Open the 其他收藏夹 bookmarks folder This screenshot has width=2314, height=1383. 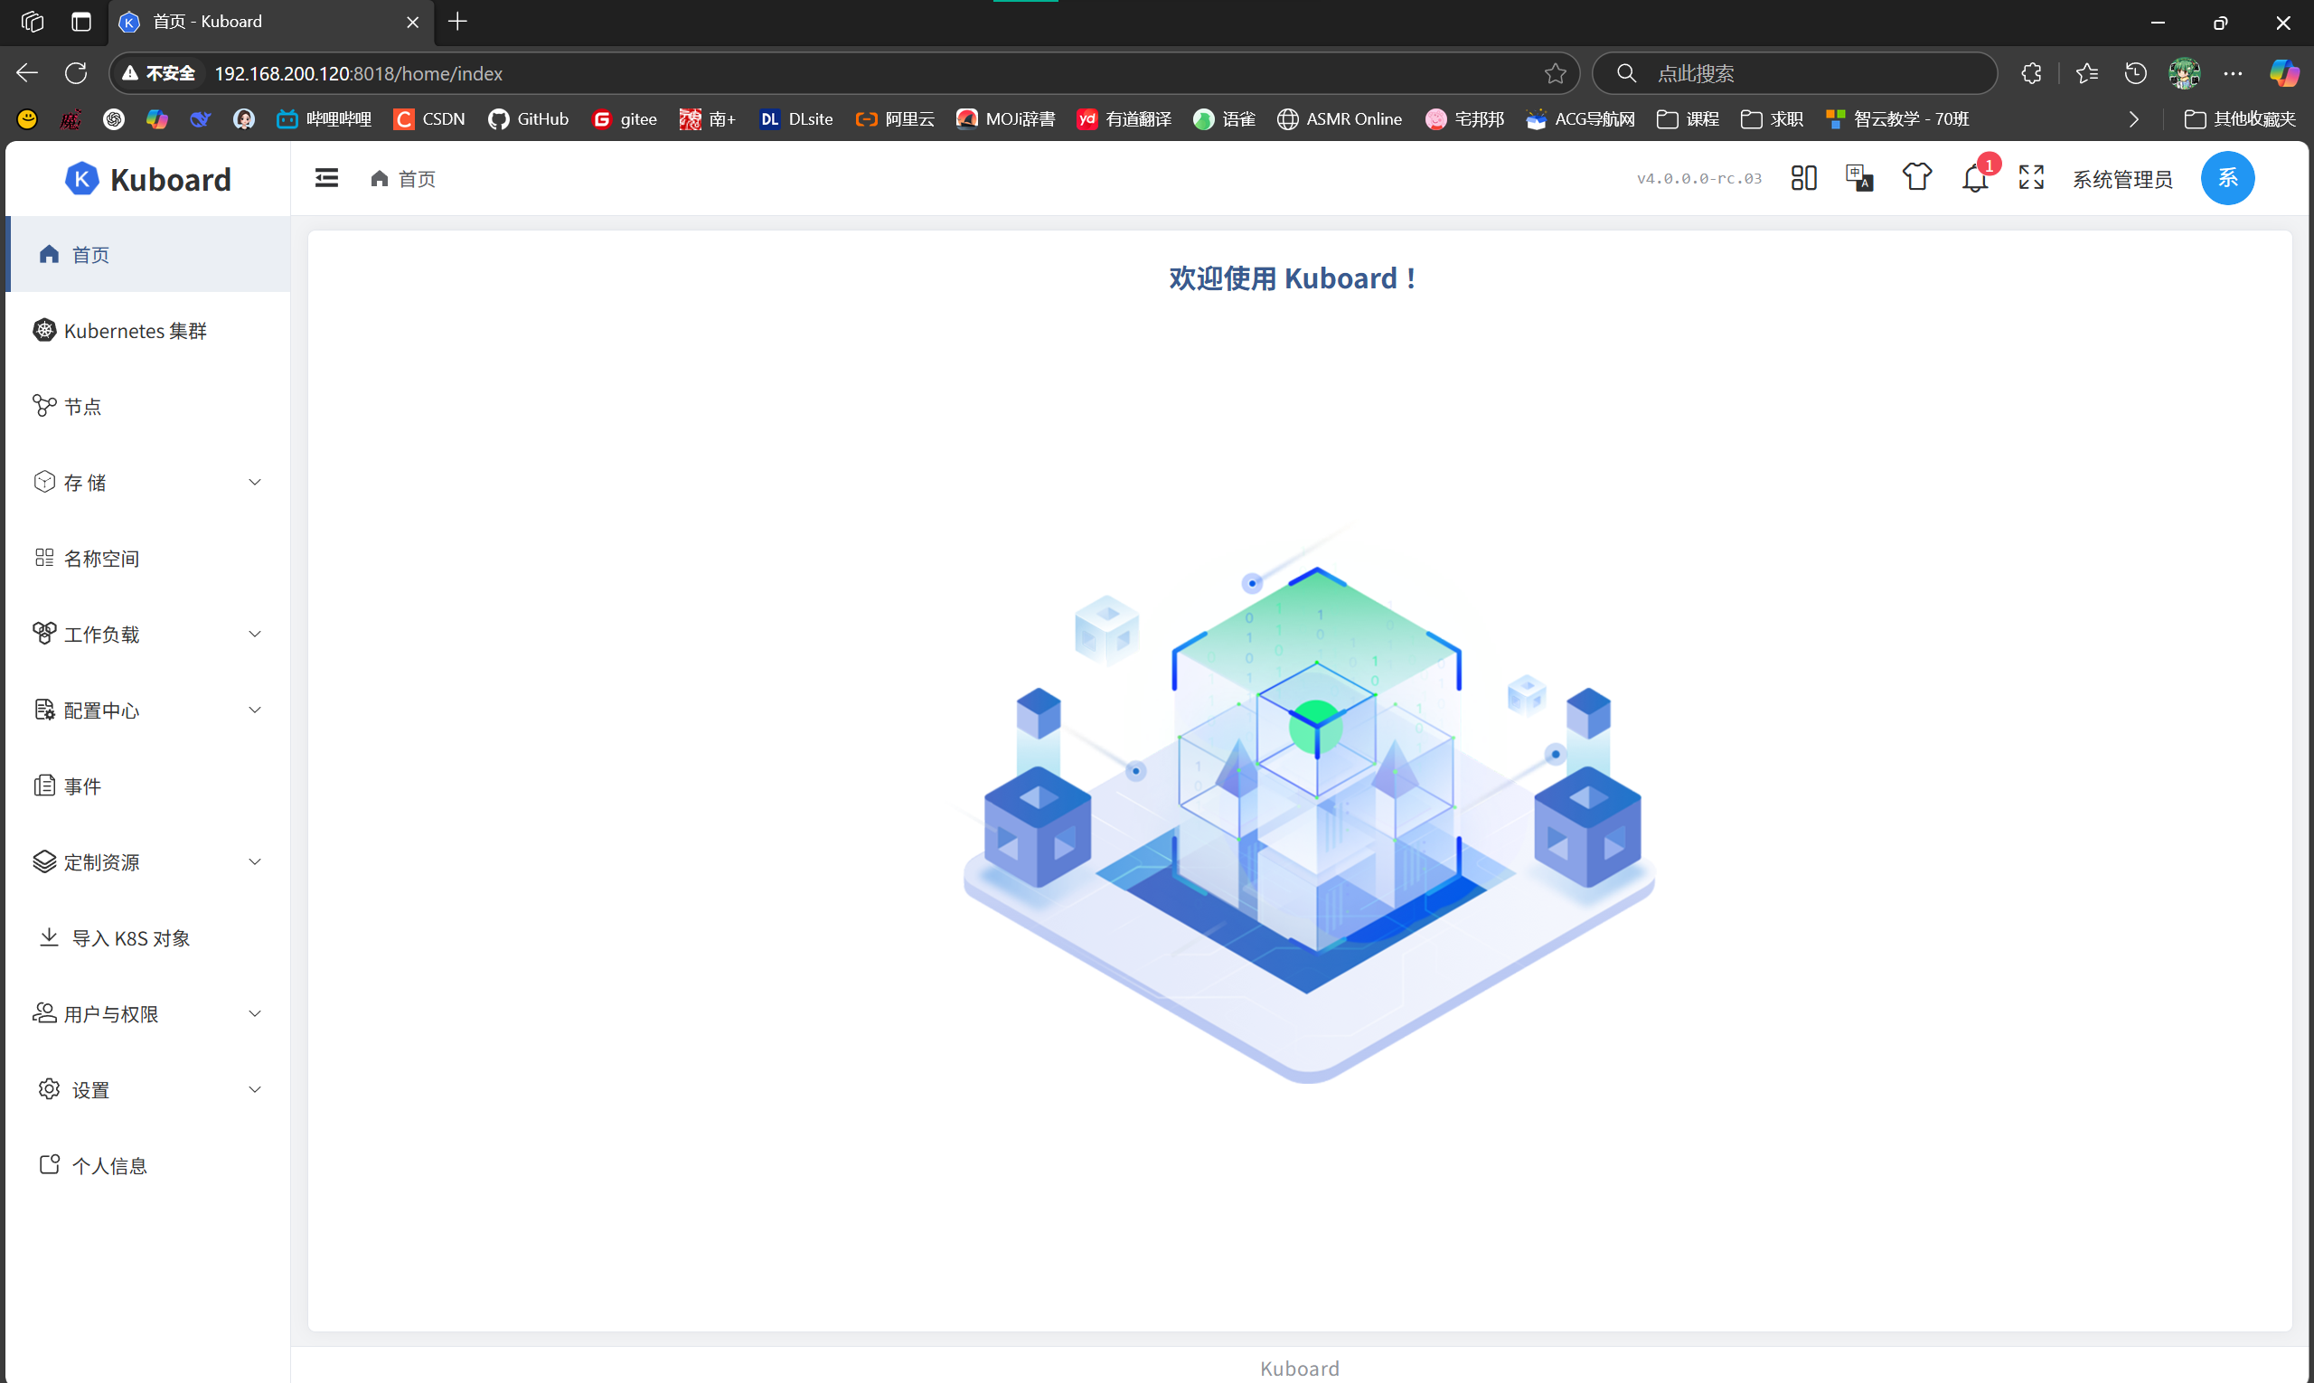coord(2240,118)
